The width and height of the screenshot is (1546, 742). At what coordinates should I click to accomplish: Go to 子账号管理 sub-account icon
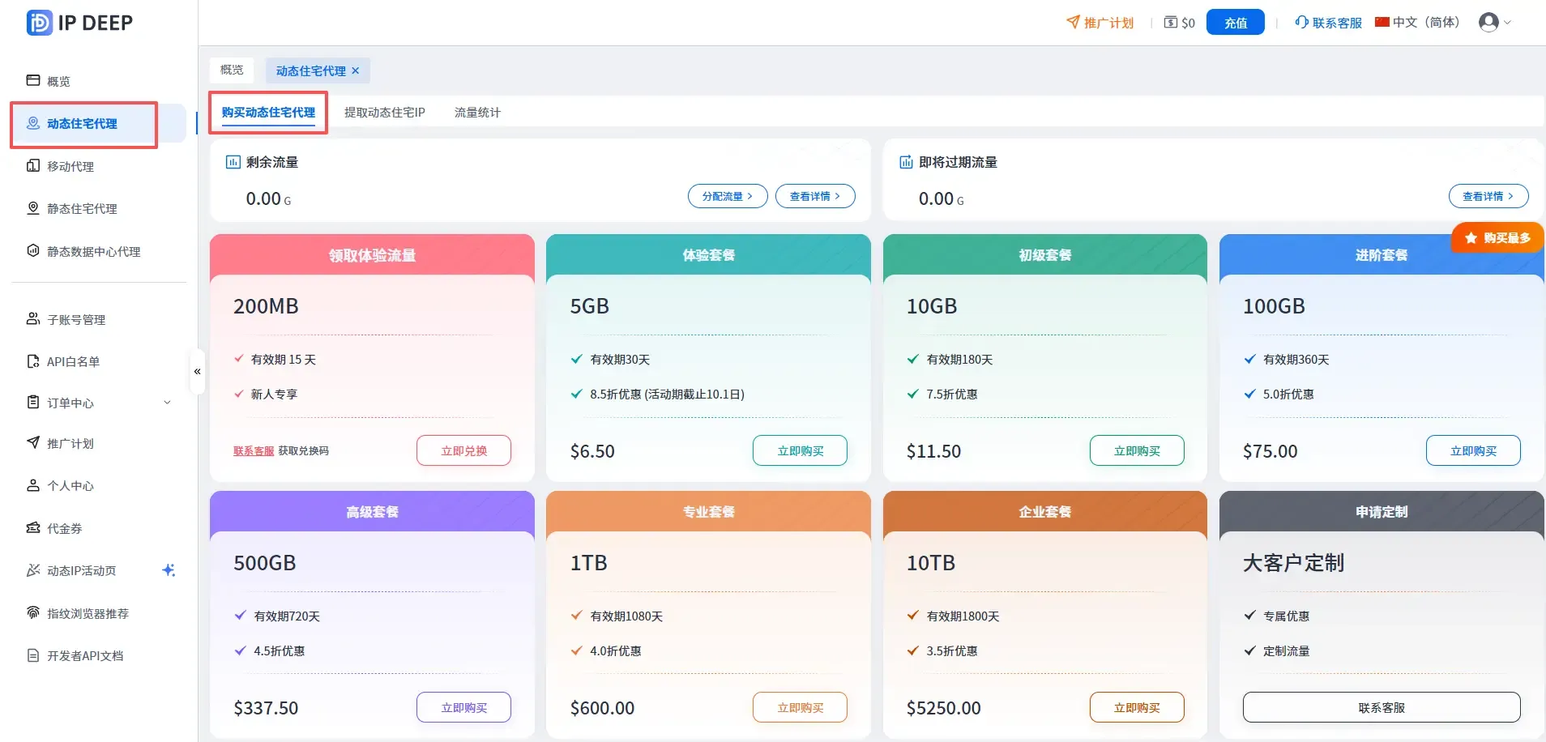pyautogui.click(x=33, y=318)
